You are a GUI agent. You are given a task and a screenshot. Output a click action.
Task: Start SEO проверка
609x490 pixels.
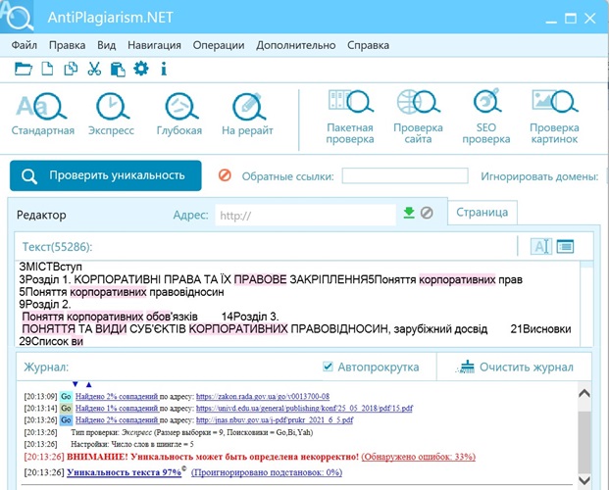485,117
